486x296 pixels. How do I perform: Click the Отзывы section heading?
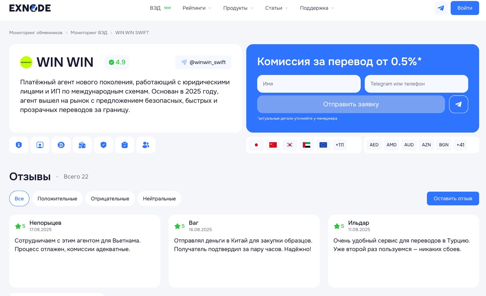click(30, 176)
